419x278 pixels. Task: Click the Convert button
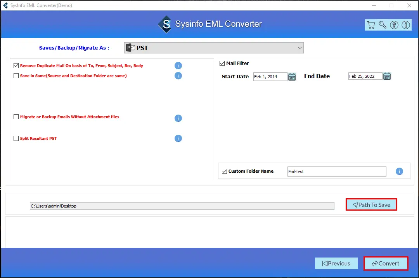coord(386,264)
